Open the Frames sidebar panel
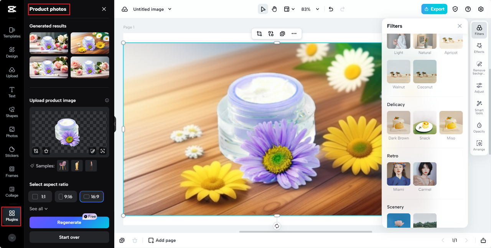The width and height of the screenshot is (491, 248). pos(12,172)
